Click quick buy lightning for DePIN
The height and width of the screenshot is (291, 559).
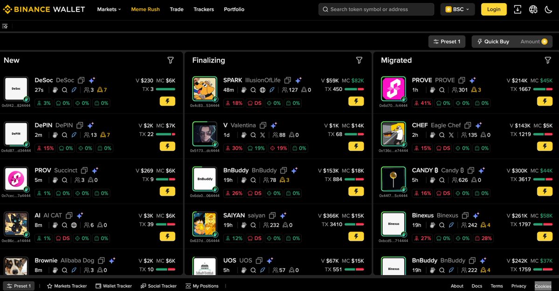pos(167,146)
